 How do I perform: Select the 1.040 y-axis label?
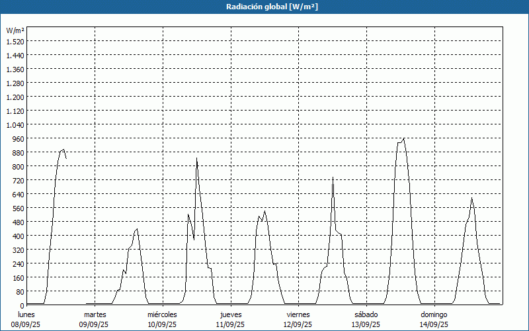pos(15,124)
